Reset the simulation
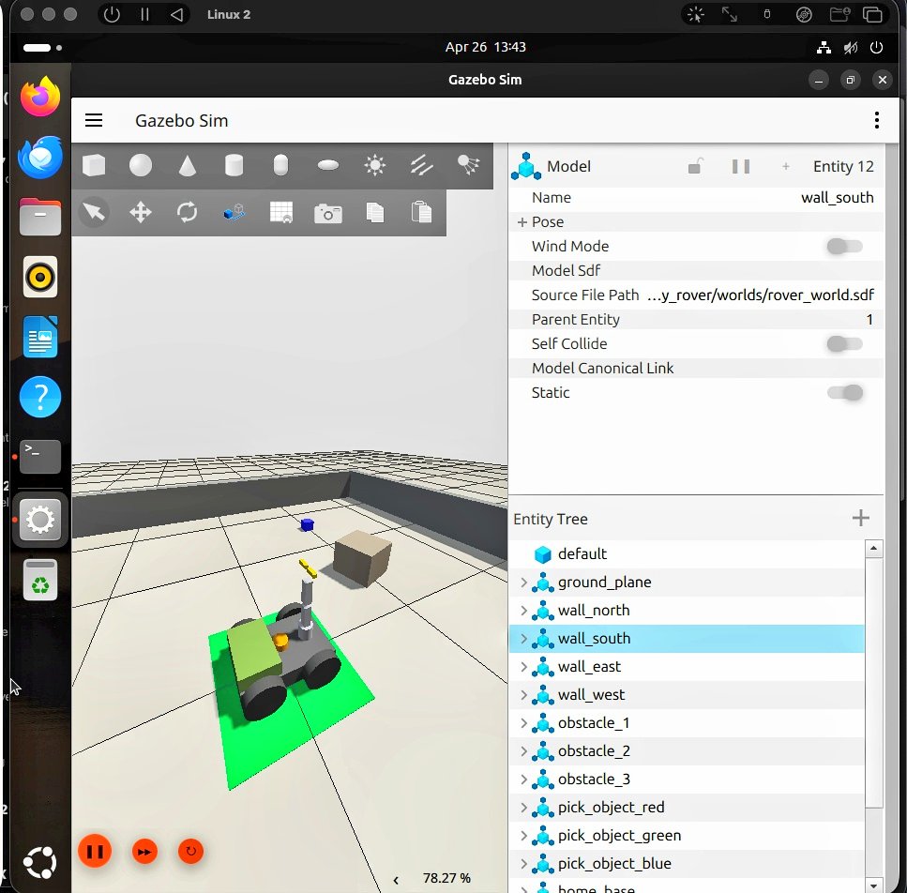The width and height of the screenshot is (907, 893). tap(191, 852)
